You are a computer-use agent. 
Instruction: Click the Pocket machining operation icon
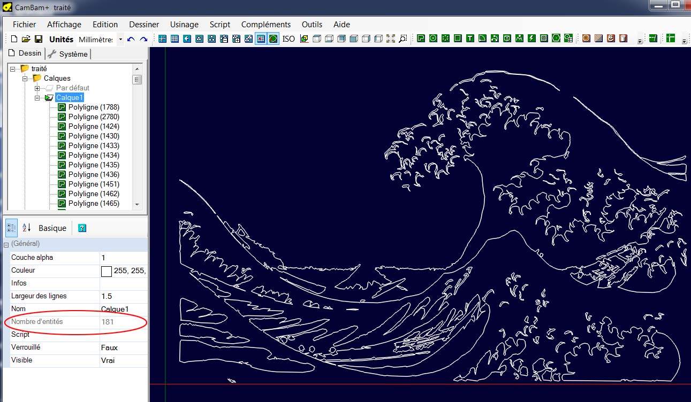[x=598, y=38]
